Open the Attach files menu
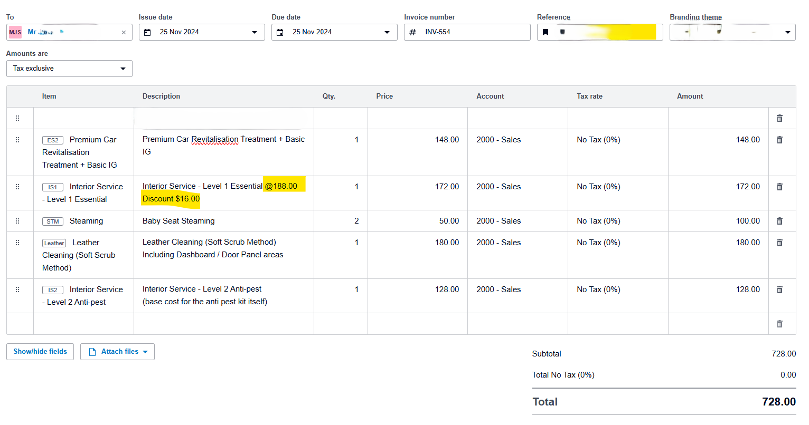The image size is (809, 425). coord(117,352)
